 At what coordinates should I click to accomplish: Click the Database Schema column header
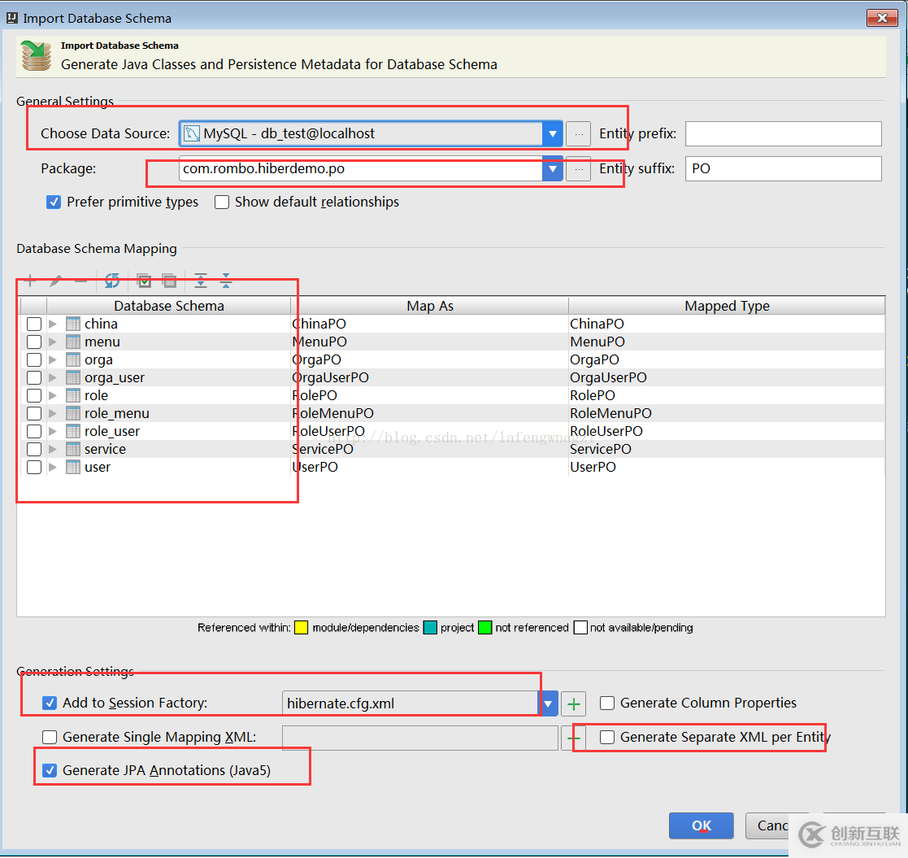168,306
